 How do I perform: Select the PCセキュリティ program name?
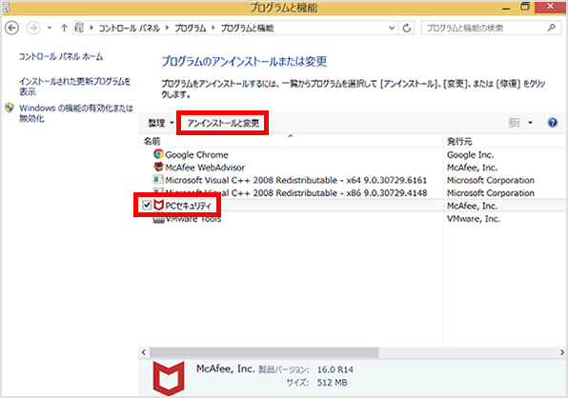click(188, 206)
